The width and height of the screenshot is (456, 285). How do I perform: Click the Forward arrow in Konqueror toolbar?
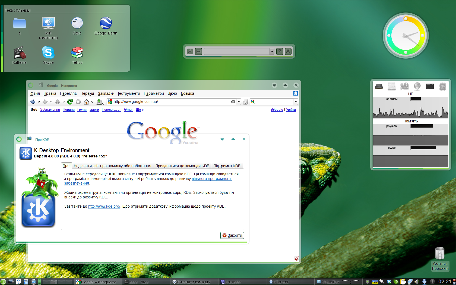(x=45, y=102)
